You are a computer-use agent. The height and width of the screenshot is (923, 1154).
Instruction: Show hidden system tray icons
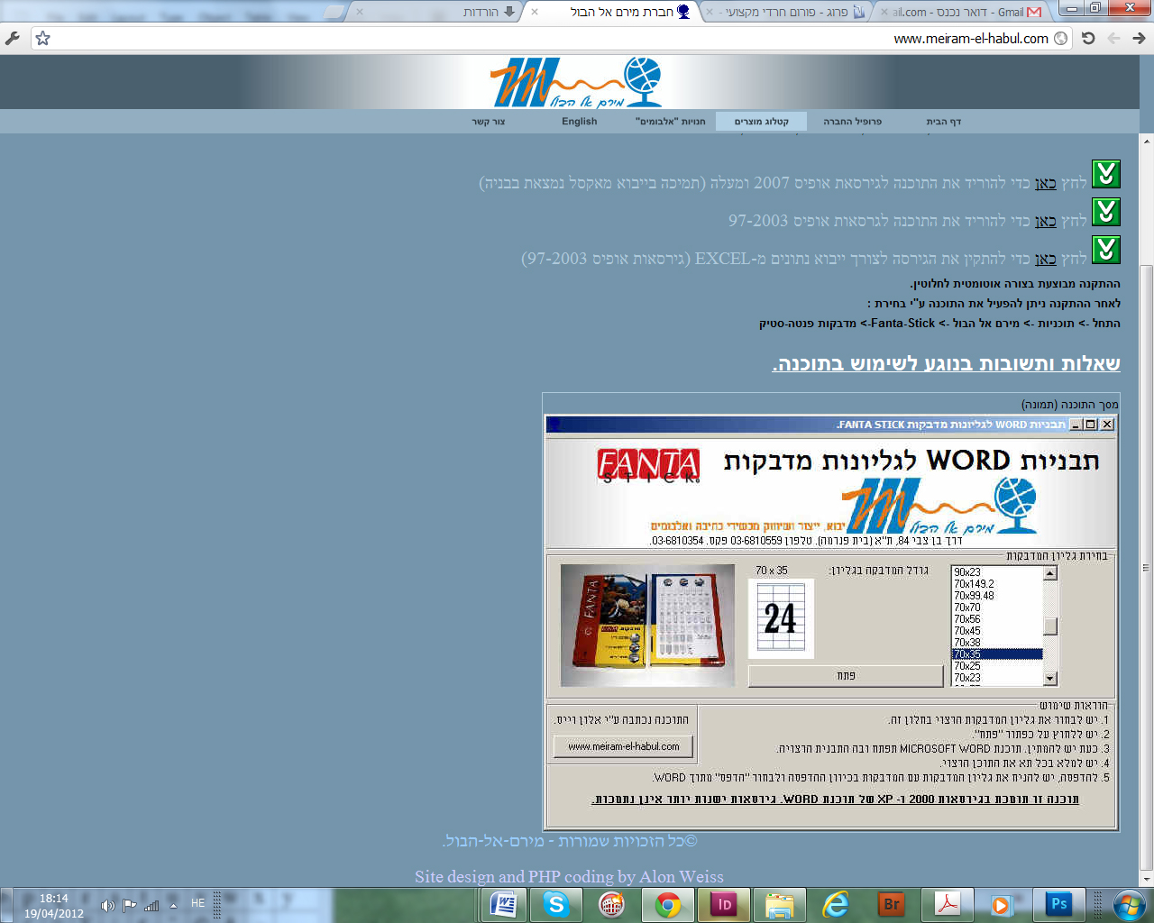pos(173,905)
